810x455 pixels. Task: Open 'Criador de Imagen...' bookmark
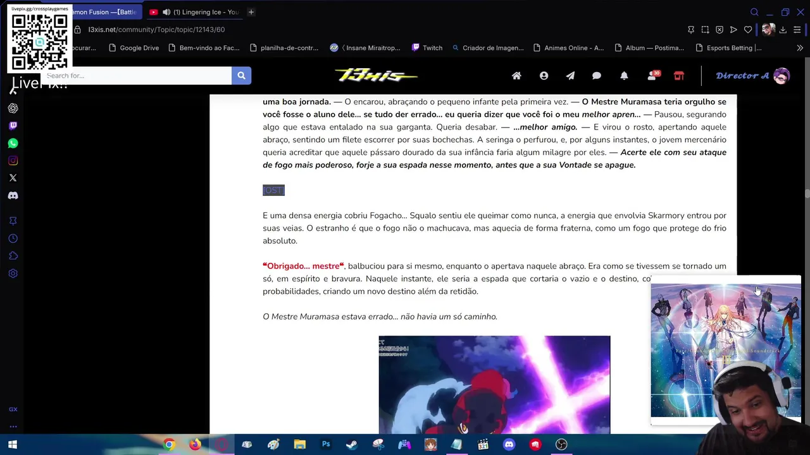point(487,48)
